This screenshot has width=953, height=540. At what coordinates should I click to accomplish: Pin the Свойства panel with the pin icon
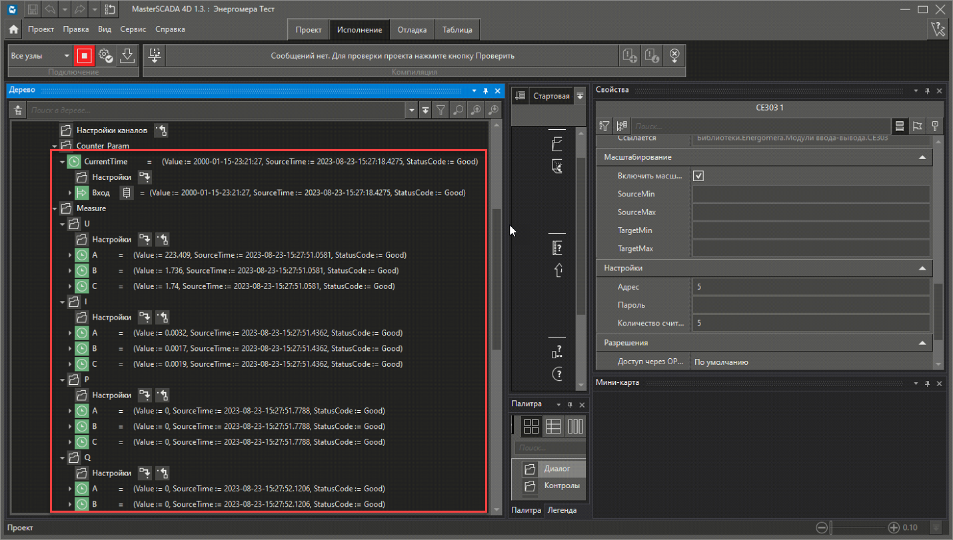[x=926, y=91]
